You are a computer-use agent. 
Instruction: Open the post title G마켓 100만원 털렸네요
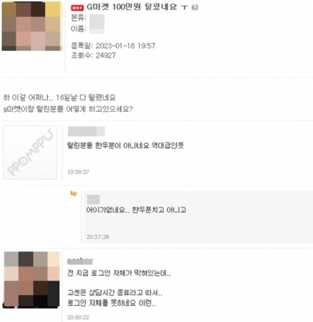click(135, 7)
